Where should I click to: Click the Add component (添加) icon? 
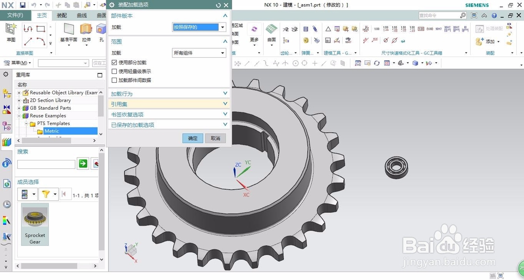coord(479,41)
